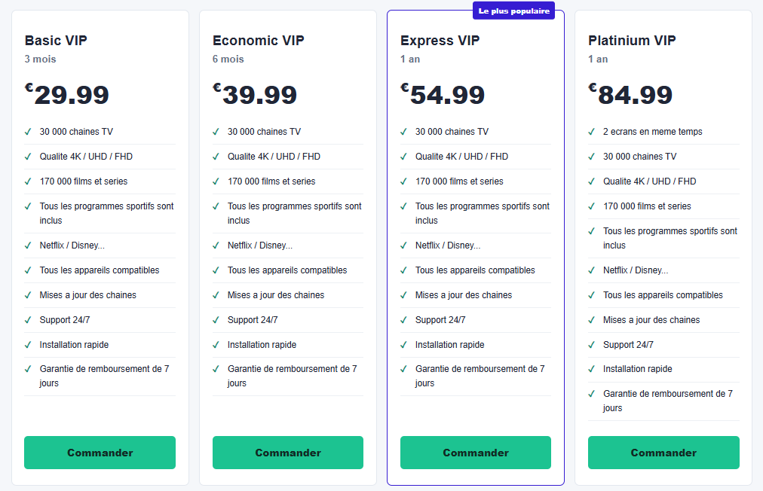Click 'Tous les appareils compatibles' in Platinium VIP
The width and height of the screenshot is (763, 491).
[663, 295]
